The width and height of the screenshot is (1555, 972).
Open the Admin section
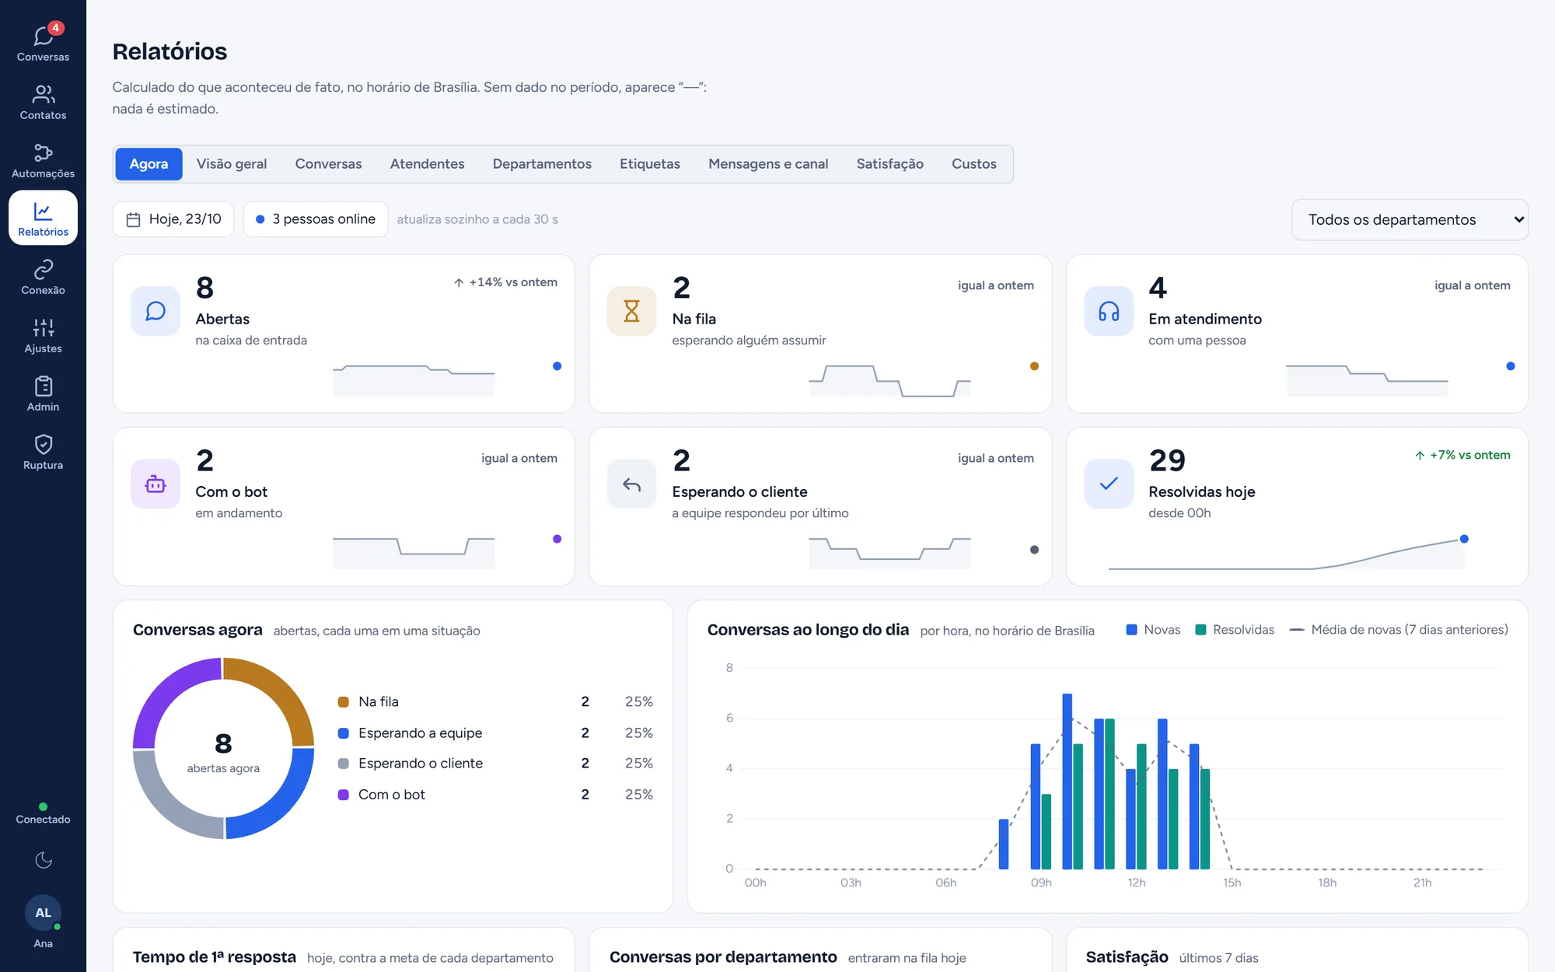click(x=43, y=393)
